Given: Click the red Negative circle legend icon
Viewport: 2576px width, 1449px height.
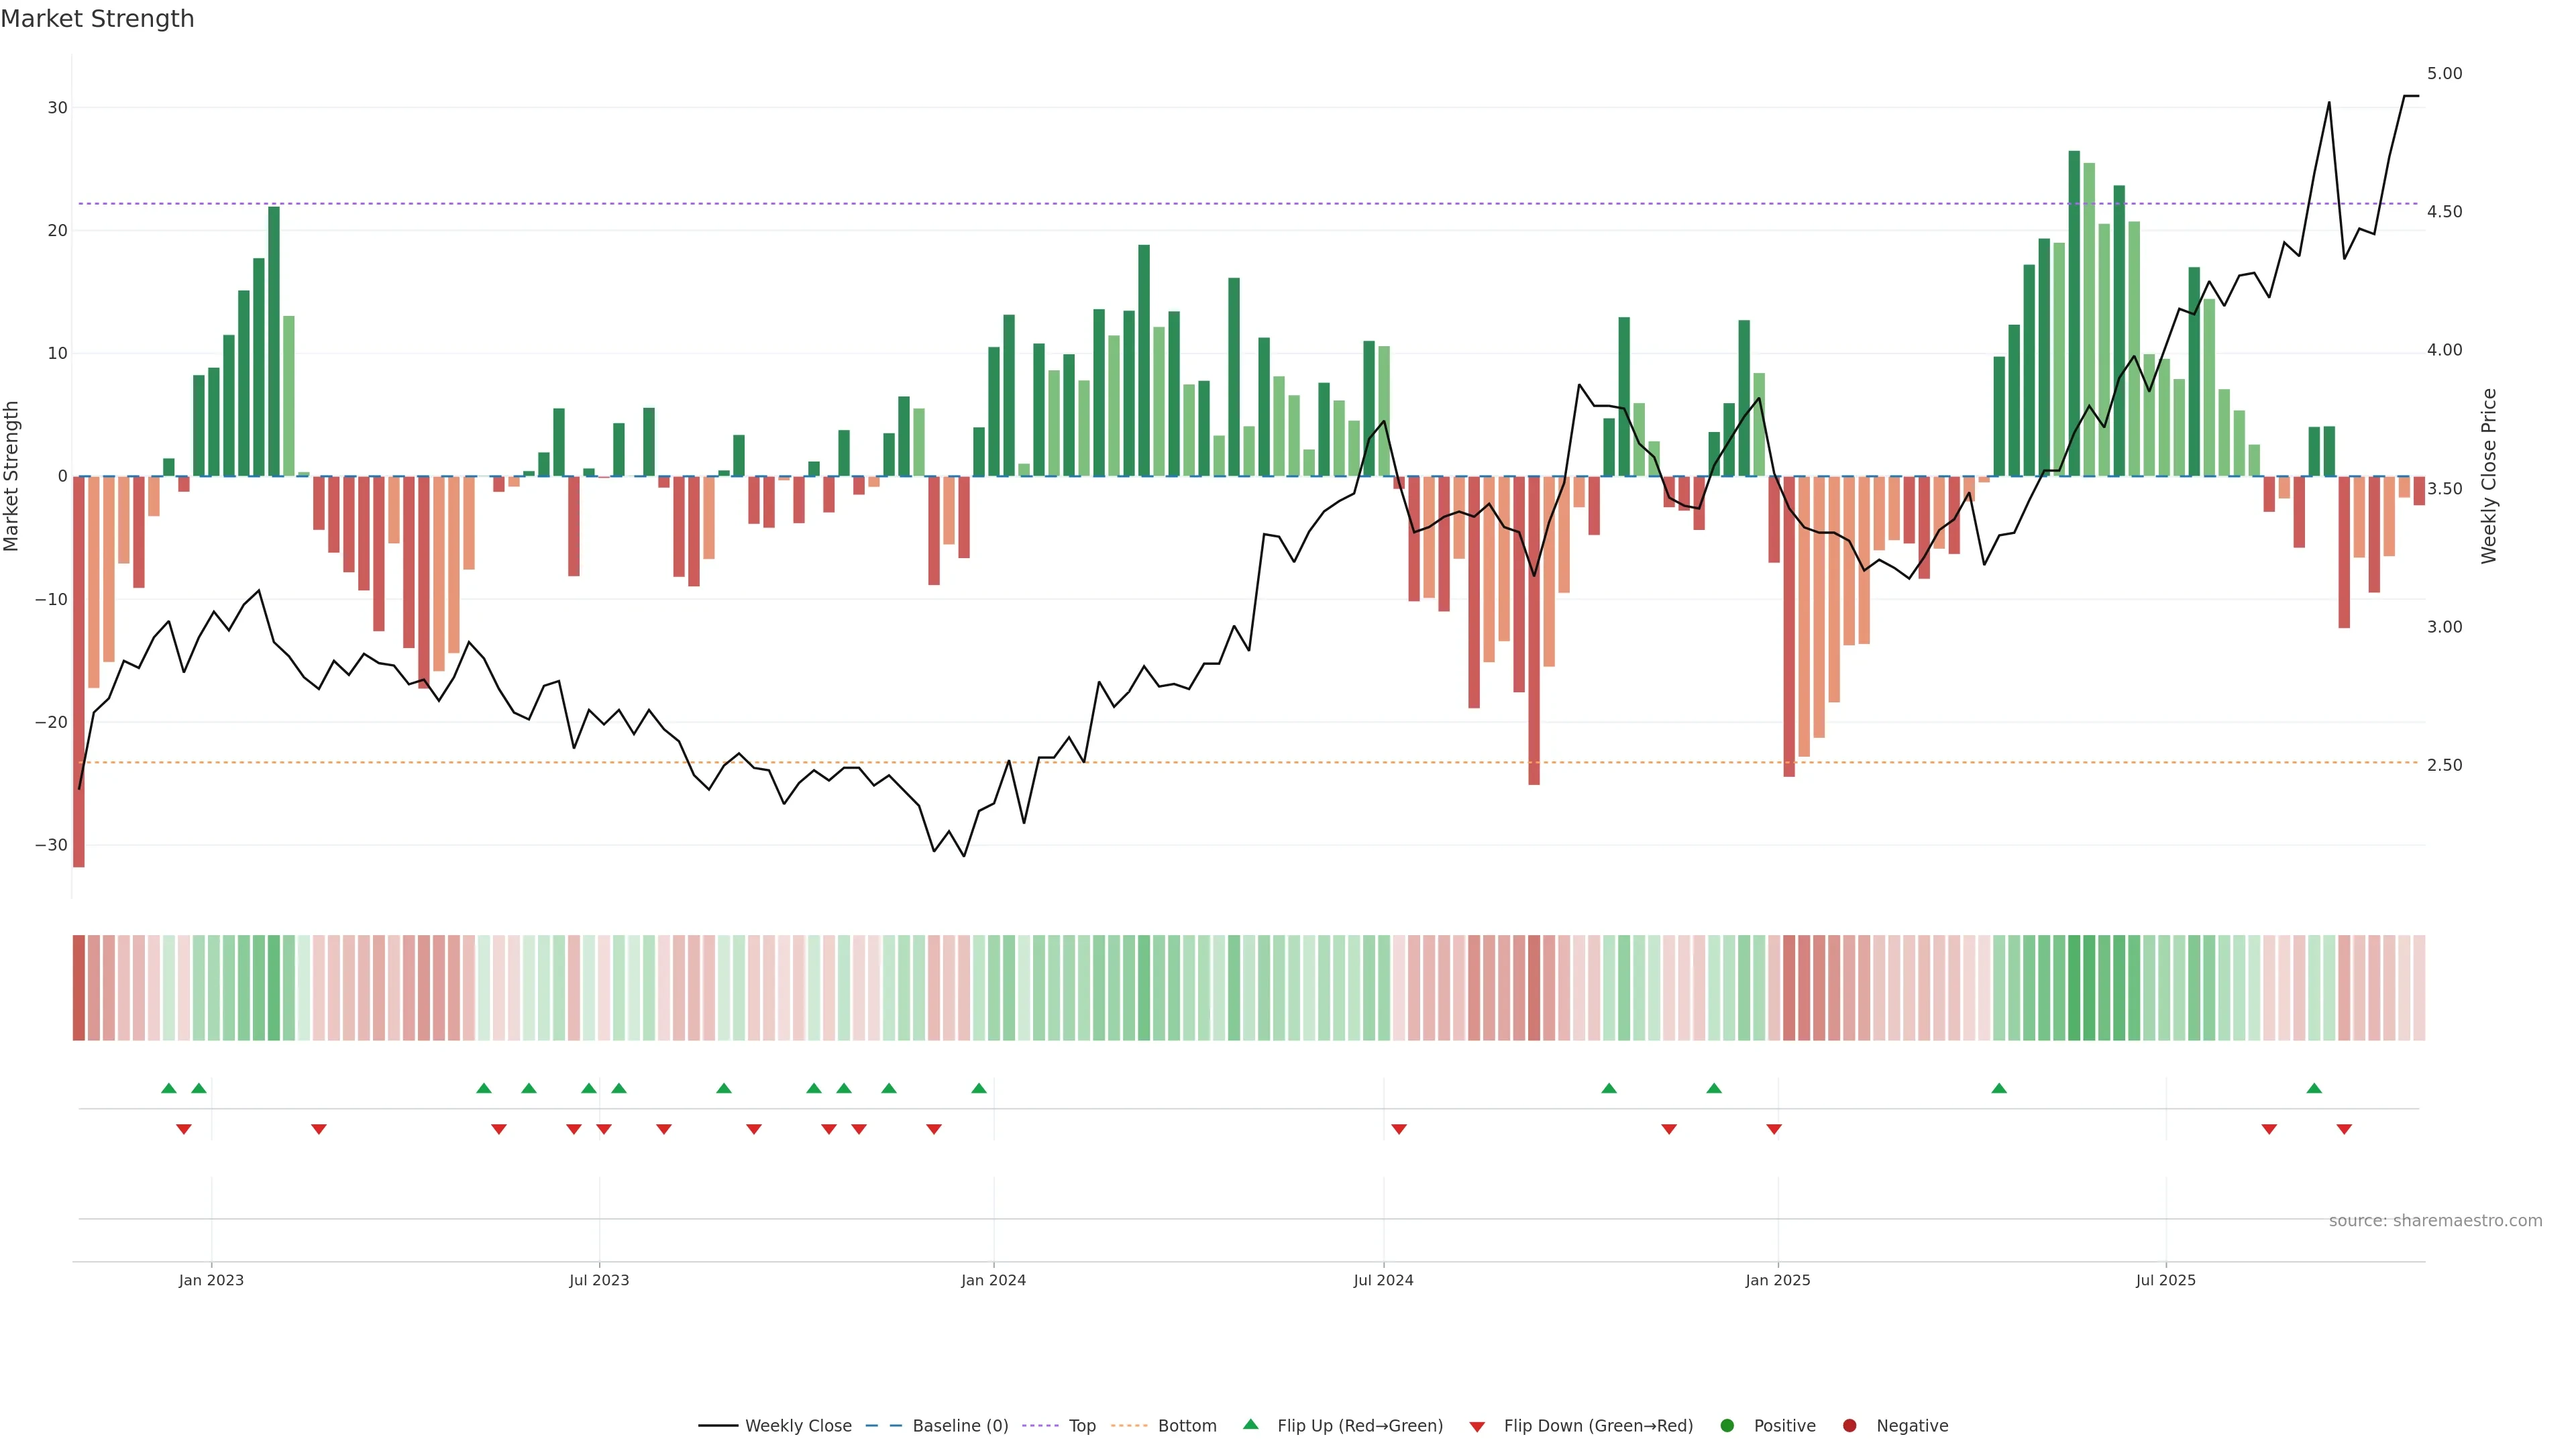Looking at the screenshot, I should pos(1849,1426).
